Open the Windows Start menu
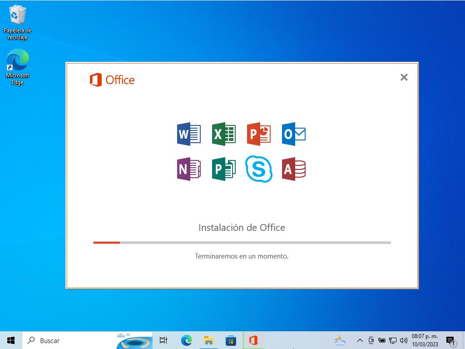The height and width of the screenshot is (349, 465). click(x=11, y=340)
